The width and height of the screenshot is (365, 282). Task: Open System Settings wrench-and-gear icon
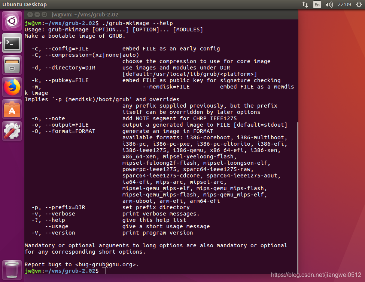(x=12, y=131)
